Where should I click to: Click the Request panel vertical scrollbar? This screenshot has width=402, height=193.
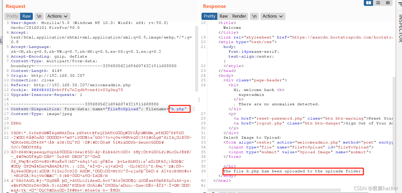point(196,59)
